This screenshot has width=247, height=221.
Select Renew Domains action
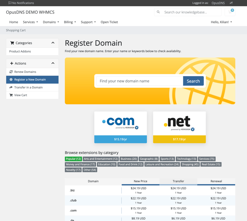[32, 72]
